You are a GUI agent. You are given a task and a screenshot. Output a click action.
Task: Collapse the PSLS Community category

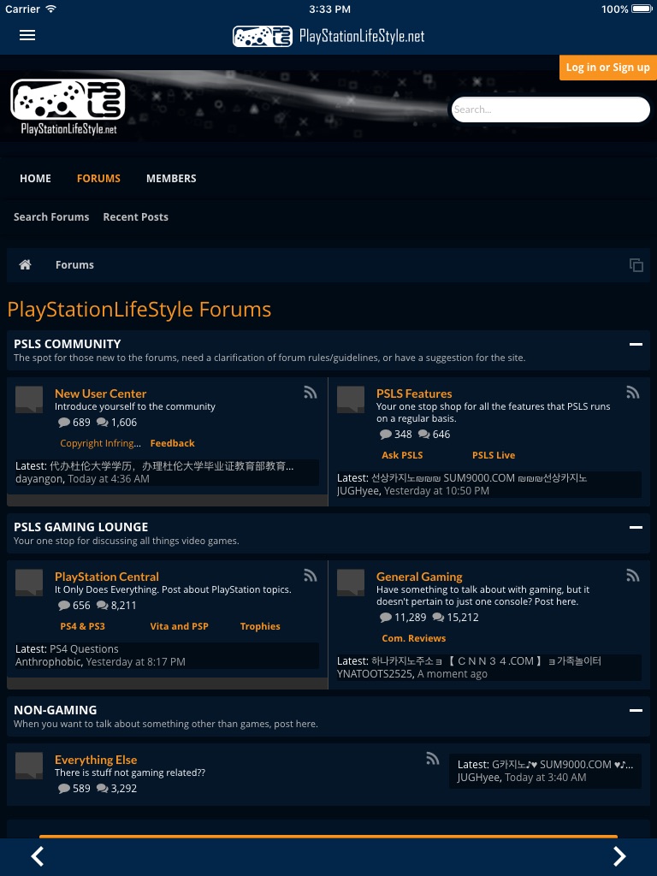pos(636,344)
